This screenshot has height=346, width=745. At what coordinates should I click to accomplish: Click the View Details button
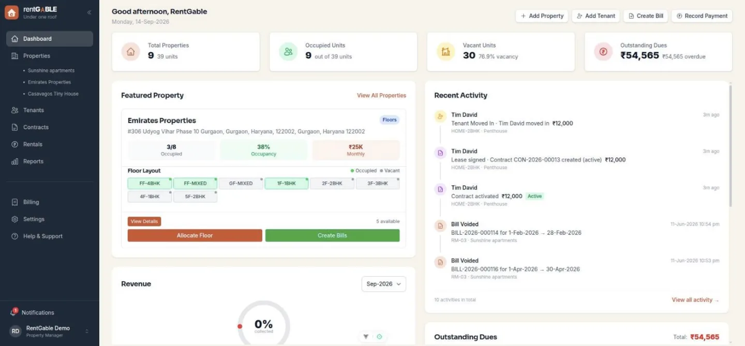(x=144, y=221)
